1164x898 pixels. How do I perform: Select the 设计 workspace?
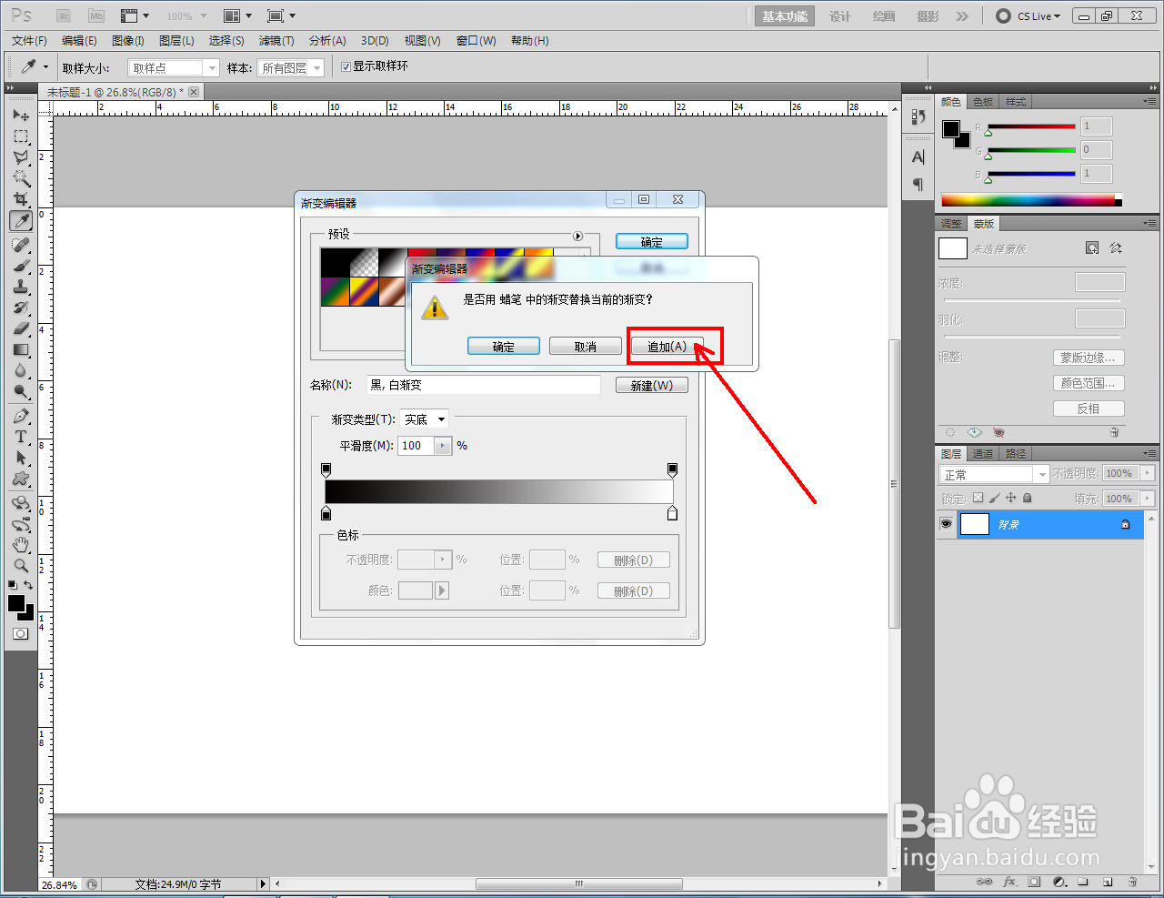tap(840, 16)
